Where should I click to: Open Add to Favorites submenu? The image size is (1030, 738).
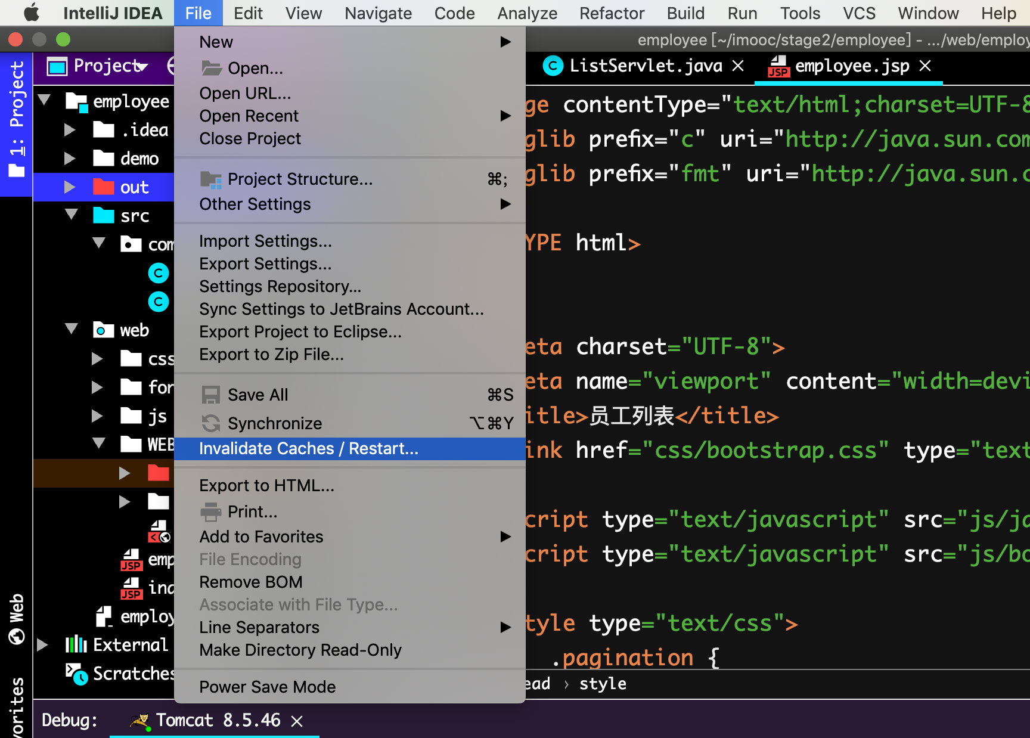(350, 537)
